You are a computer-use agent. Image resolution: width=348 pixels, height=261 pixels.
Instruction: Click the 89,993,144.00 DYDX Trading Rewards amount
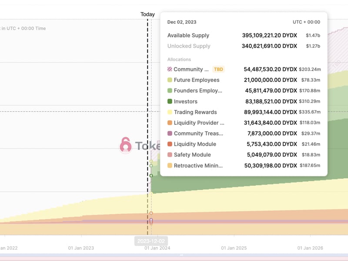click(x=271, y=112)
